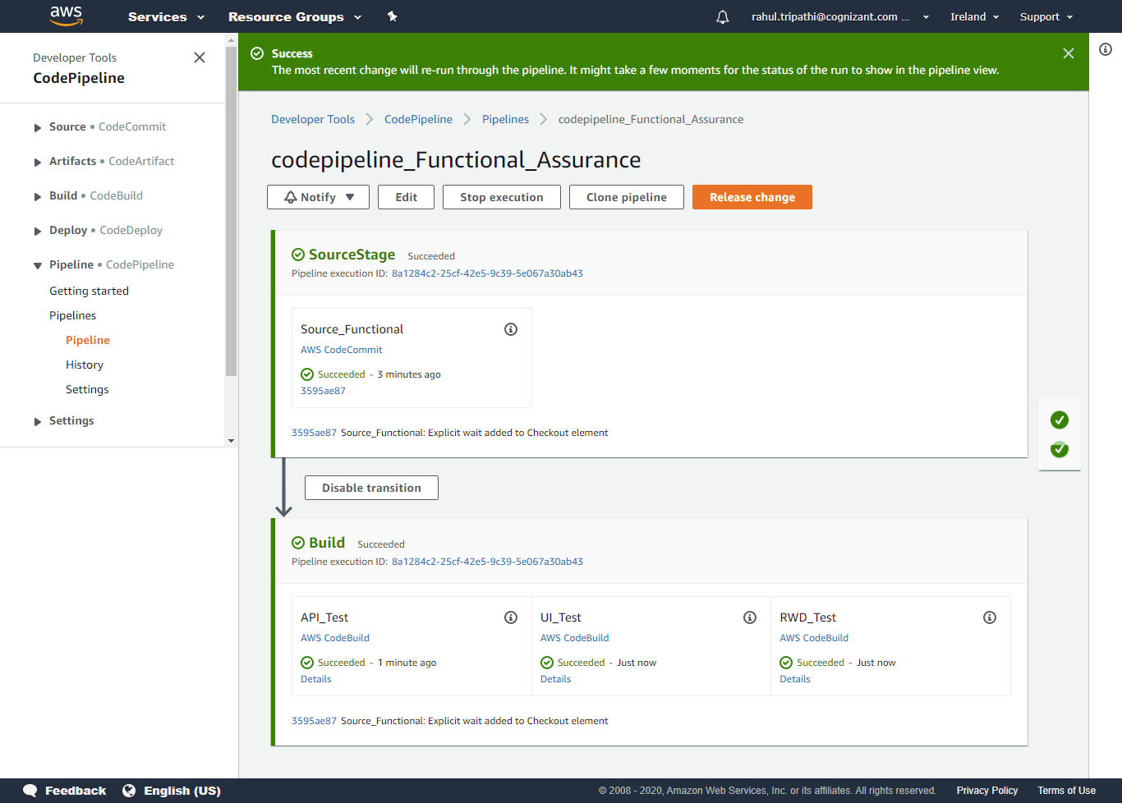Open the pin shortcuts icon in top bar
Screen dimensions: 1122x803
click(393, 16)
